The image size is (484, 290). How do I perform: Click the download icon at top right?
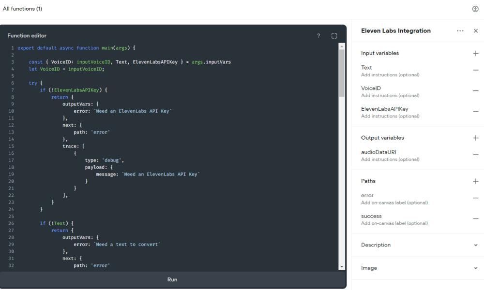coord(475,9)
